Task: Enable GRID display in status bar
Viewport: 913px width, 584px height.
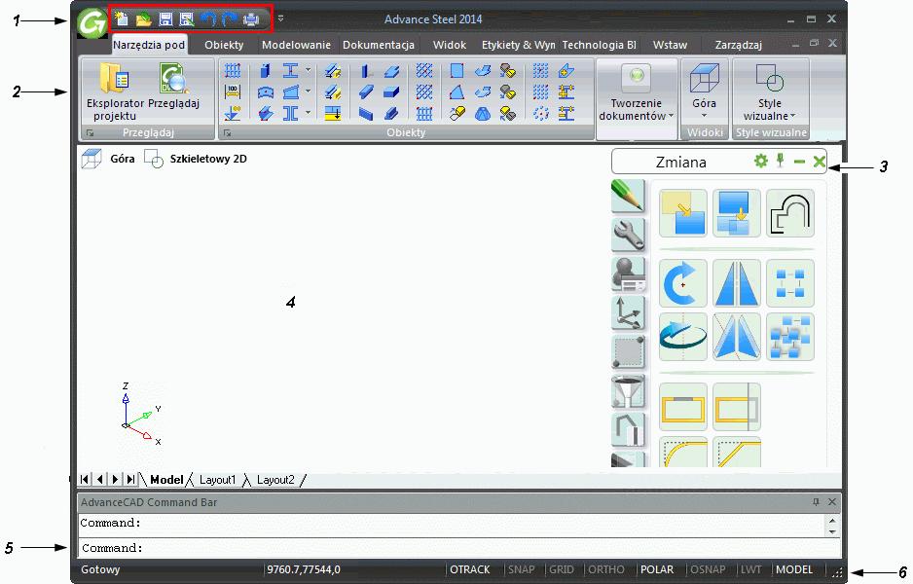Action: pos(562,569)
